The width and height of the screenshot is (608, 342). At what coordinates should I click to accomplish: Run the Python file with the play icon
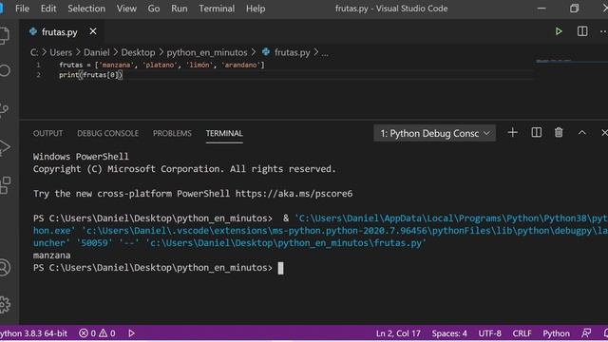(x=559, y=31)
